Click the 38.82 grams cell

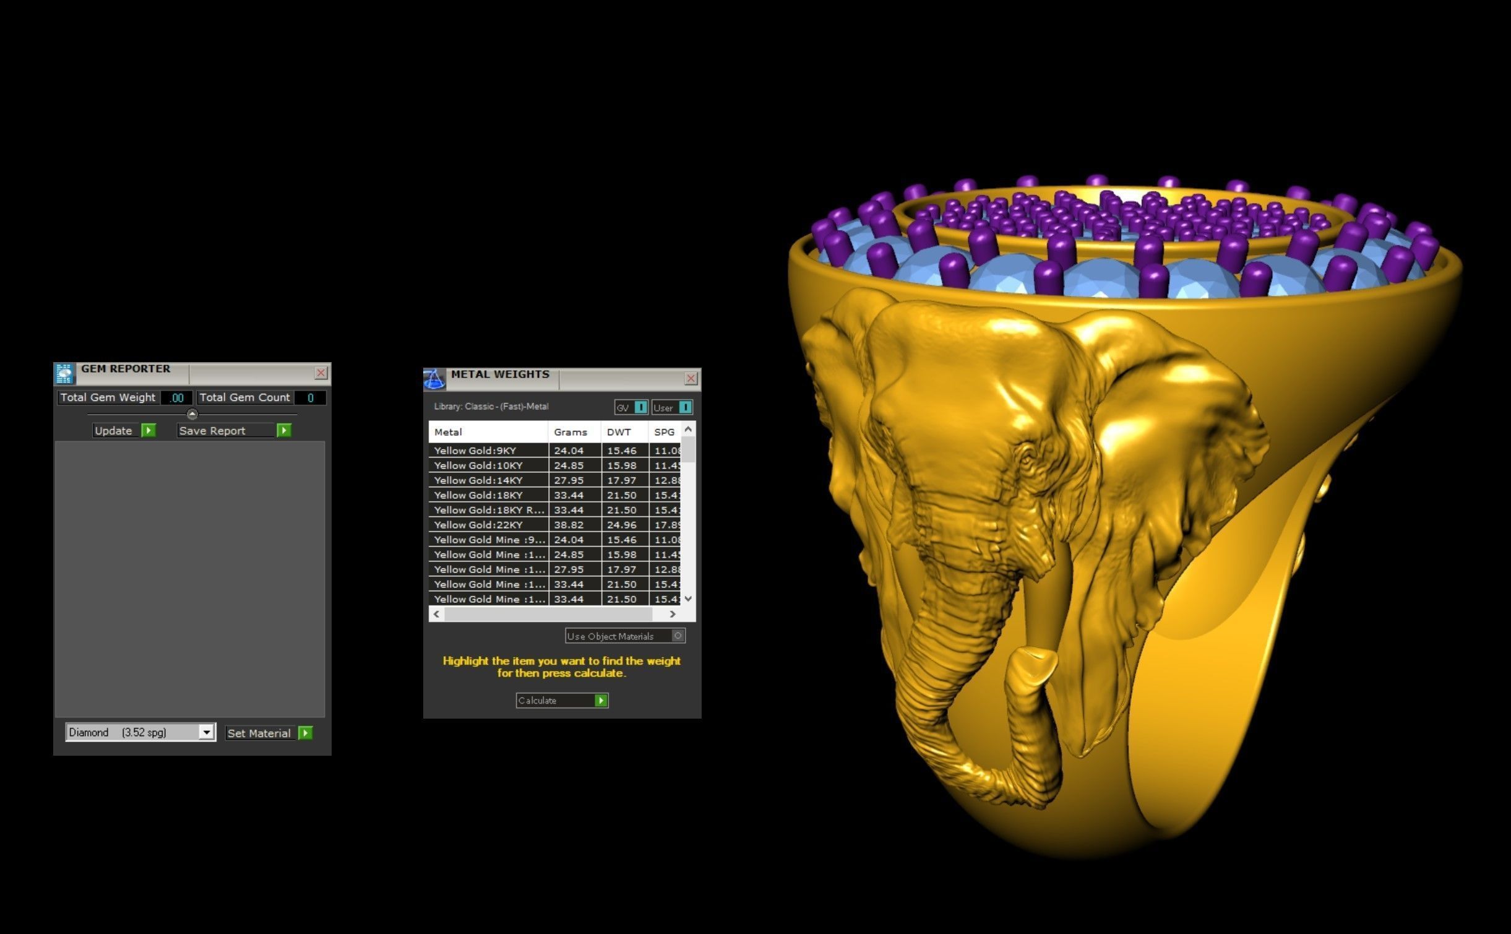tap(575, 525)
